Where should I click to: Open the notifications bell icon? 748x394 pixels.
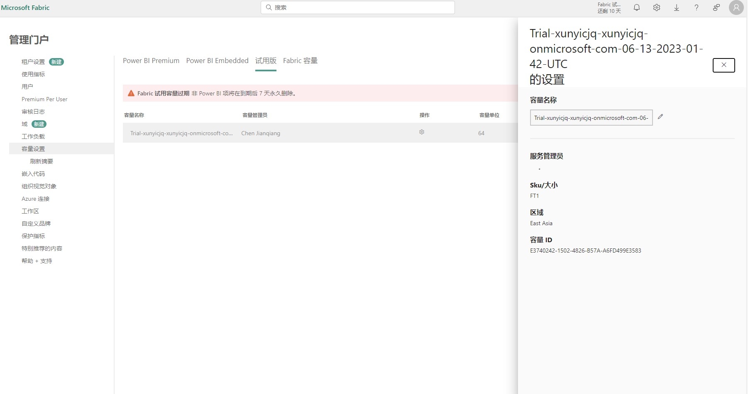636,7
